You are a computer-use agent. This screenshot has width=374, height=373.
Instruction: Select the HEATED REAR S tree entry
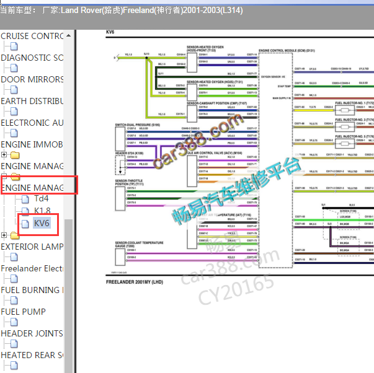(32, 356)
